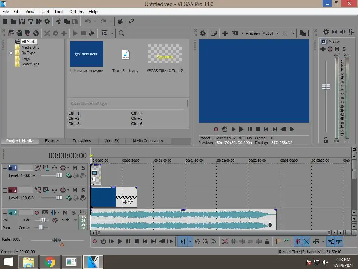This screenshot has width=358, height=269.
Task: Insert a marker with the marker icon
Action: 278,242
